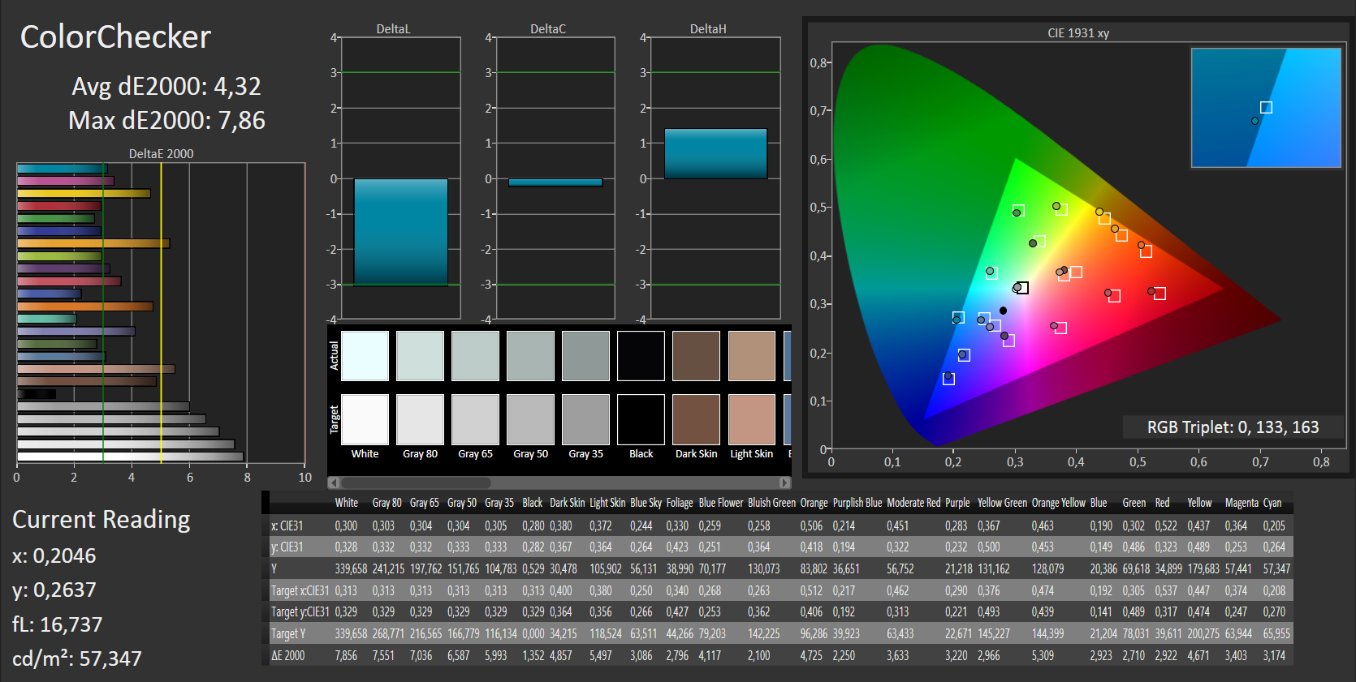The width and height of the screenshot is (1356, 682).
Task: Click the 'cd/m²: 57,347' reading value
Action: pyautogui.click(x=77, y=658)
